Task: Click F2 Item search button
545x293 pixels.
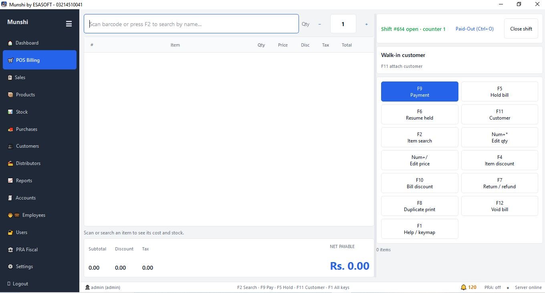Action: click(x=420, y=137)
